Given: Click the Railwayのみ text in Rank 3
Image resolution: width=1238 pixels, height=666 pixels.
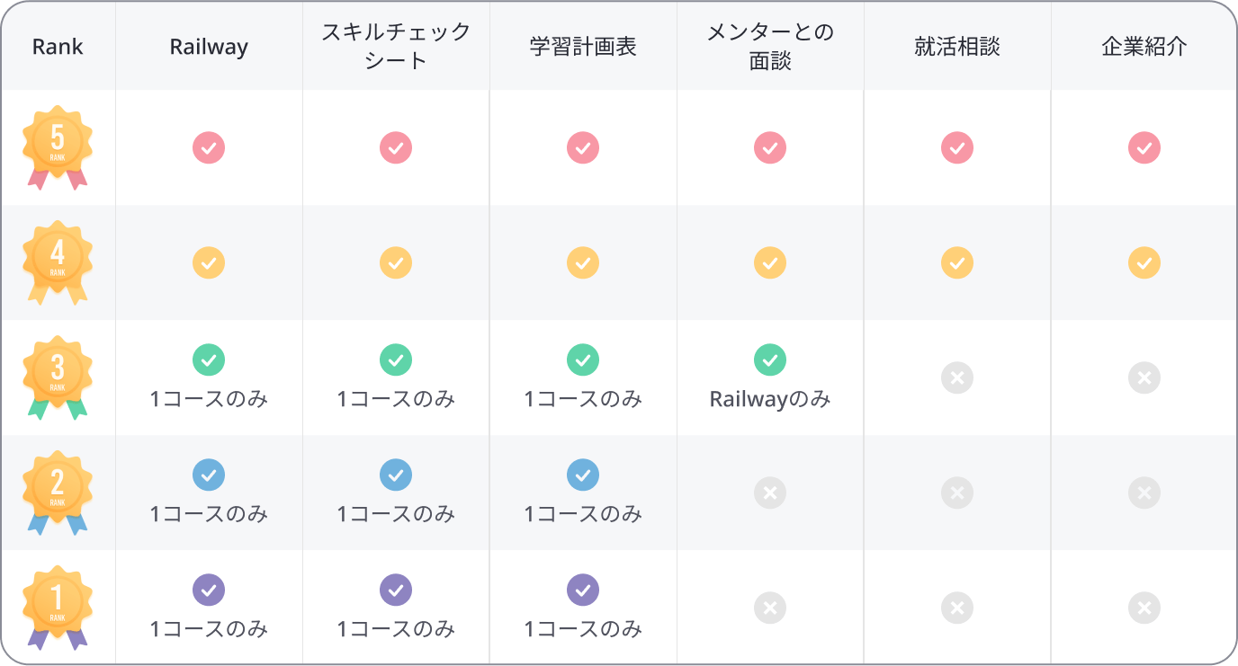Looking at the screenshot, I should point(770,399).
